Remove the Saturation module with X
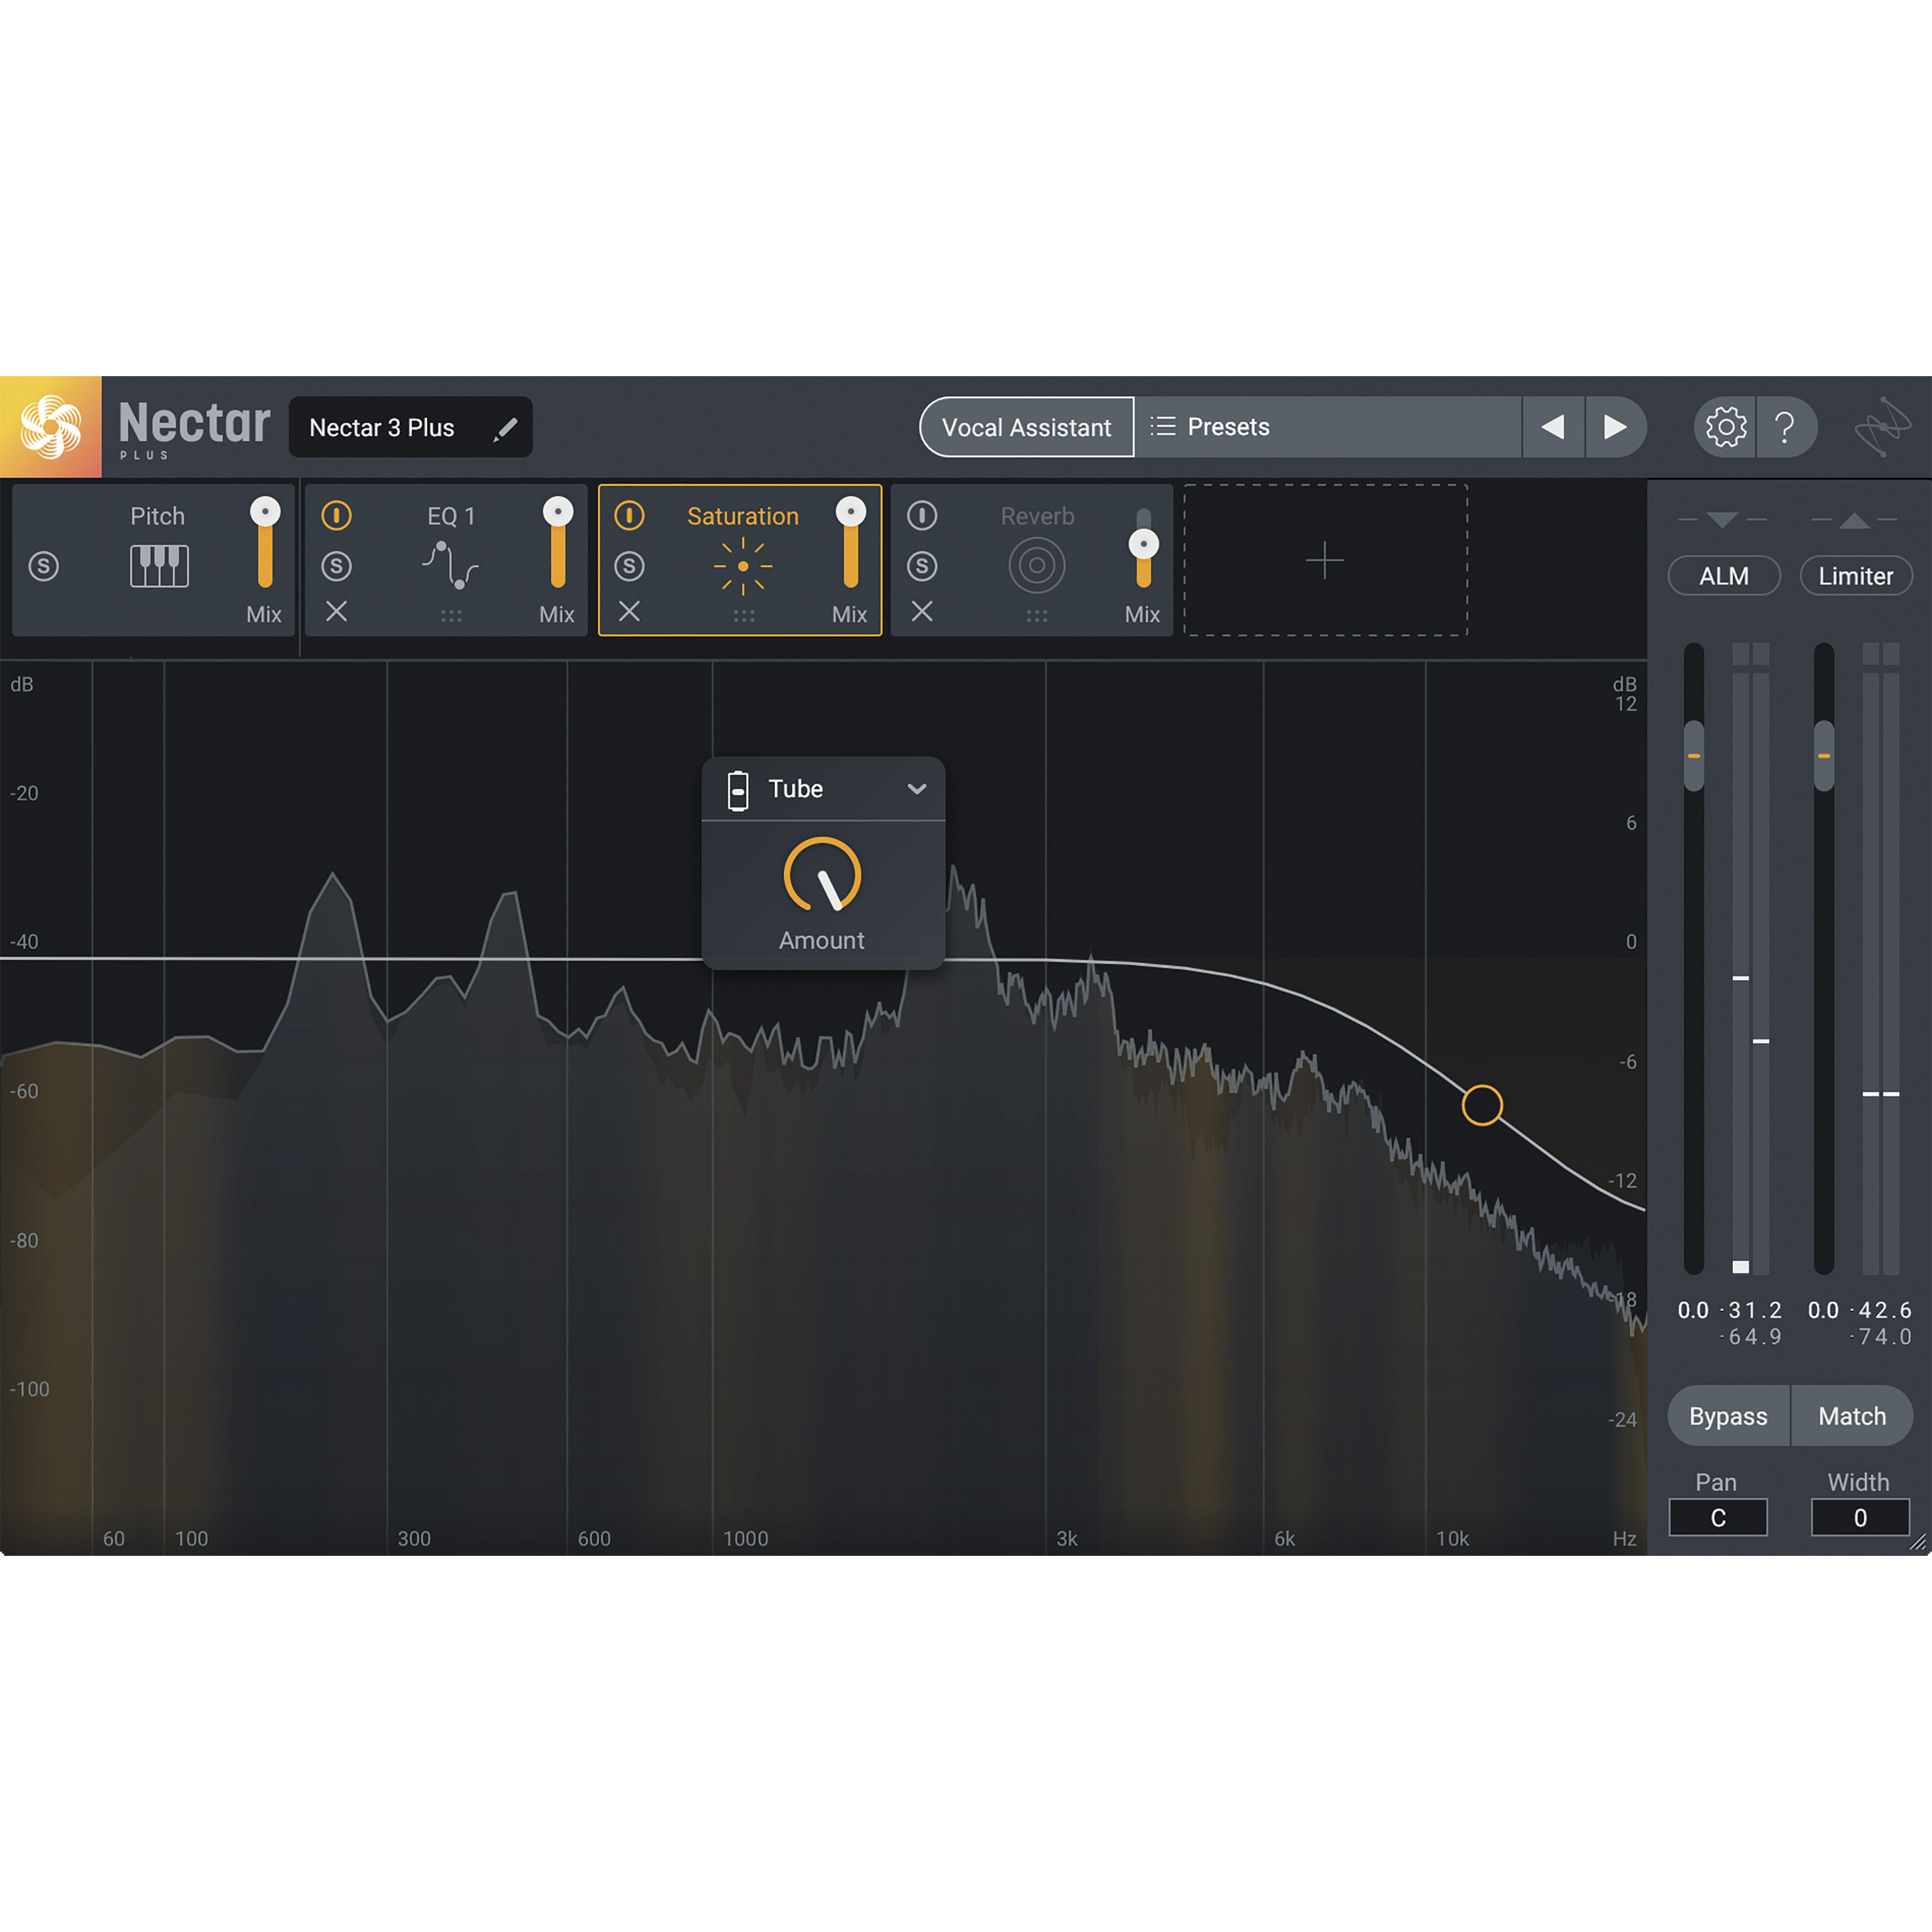 coord(629,611)
